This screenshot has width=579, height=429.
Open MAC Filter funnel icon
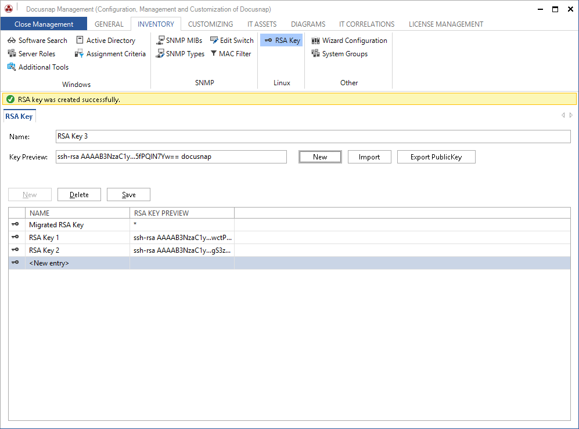click(214, 53)
